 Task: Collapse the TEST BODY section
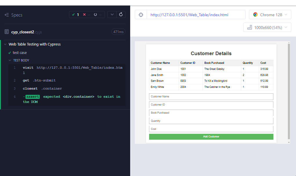click(x=10, y=60)
